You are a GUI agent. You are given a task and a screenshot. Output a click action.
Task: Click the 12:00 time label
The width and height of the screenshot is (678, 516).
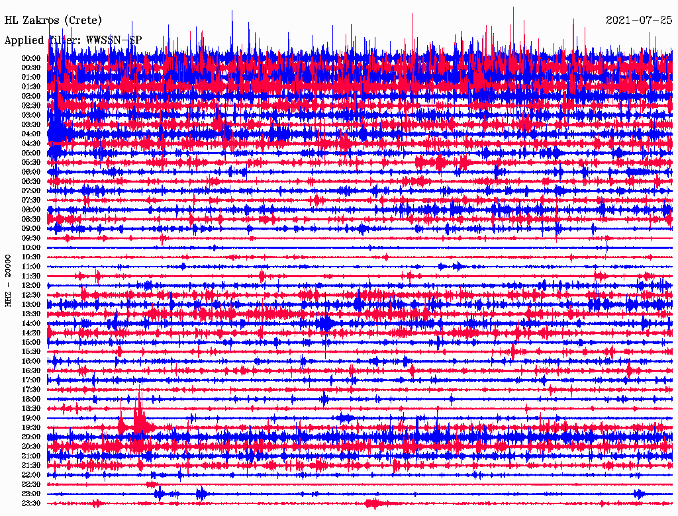31,286
